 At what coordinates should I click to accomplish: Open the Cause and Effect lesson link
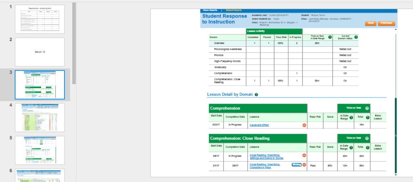pos(259,125)
